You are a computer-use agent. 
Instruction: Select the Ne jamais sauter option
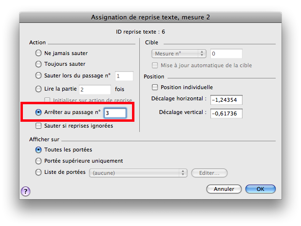point(39,53)
